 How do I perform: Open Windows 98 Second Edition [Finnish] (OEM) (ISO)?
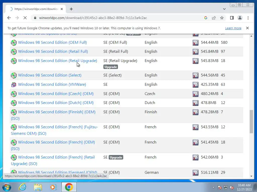[x=57, y=112]
